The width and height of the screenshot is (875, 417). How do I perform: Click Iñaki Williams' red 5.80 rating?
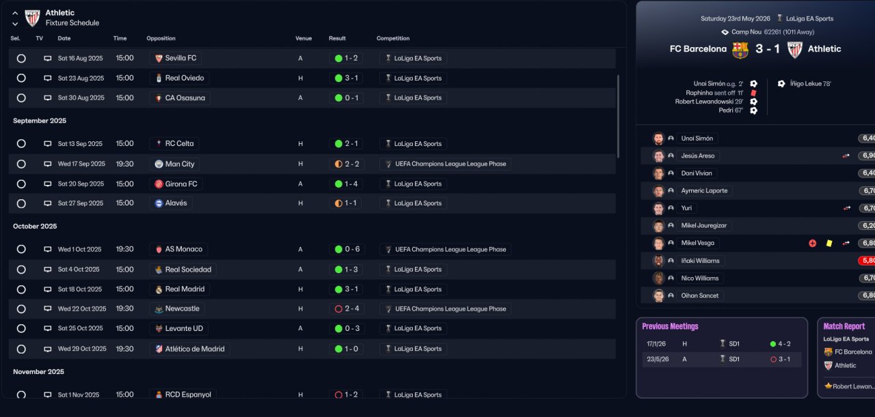[867, 261]
